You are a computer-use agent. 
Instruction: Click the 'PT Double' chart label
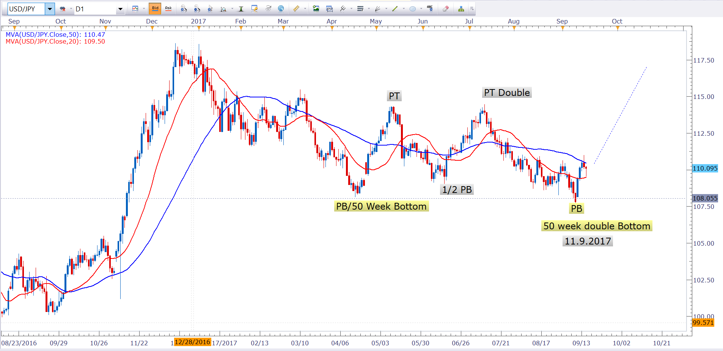point(507,92)
